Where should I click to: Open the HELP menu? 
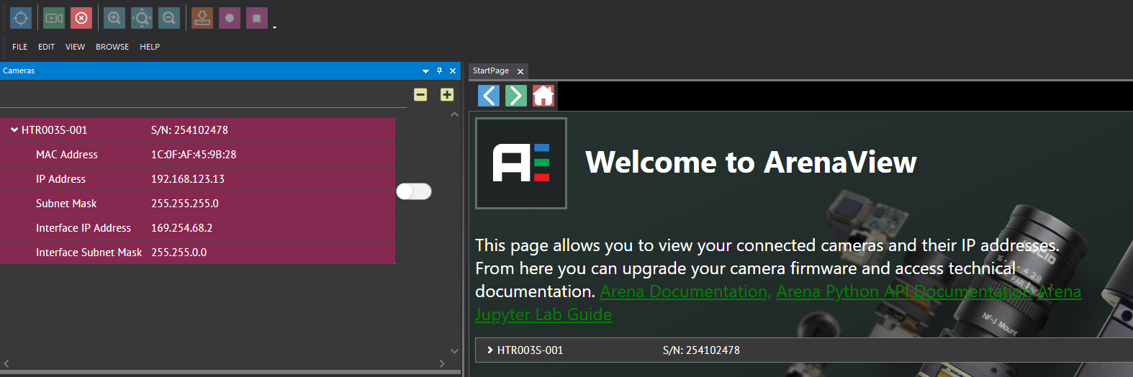coord(150,47)
